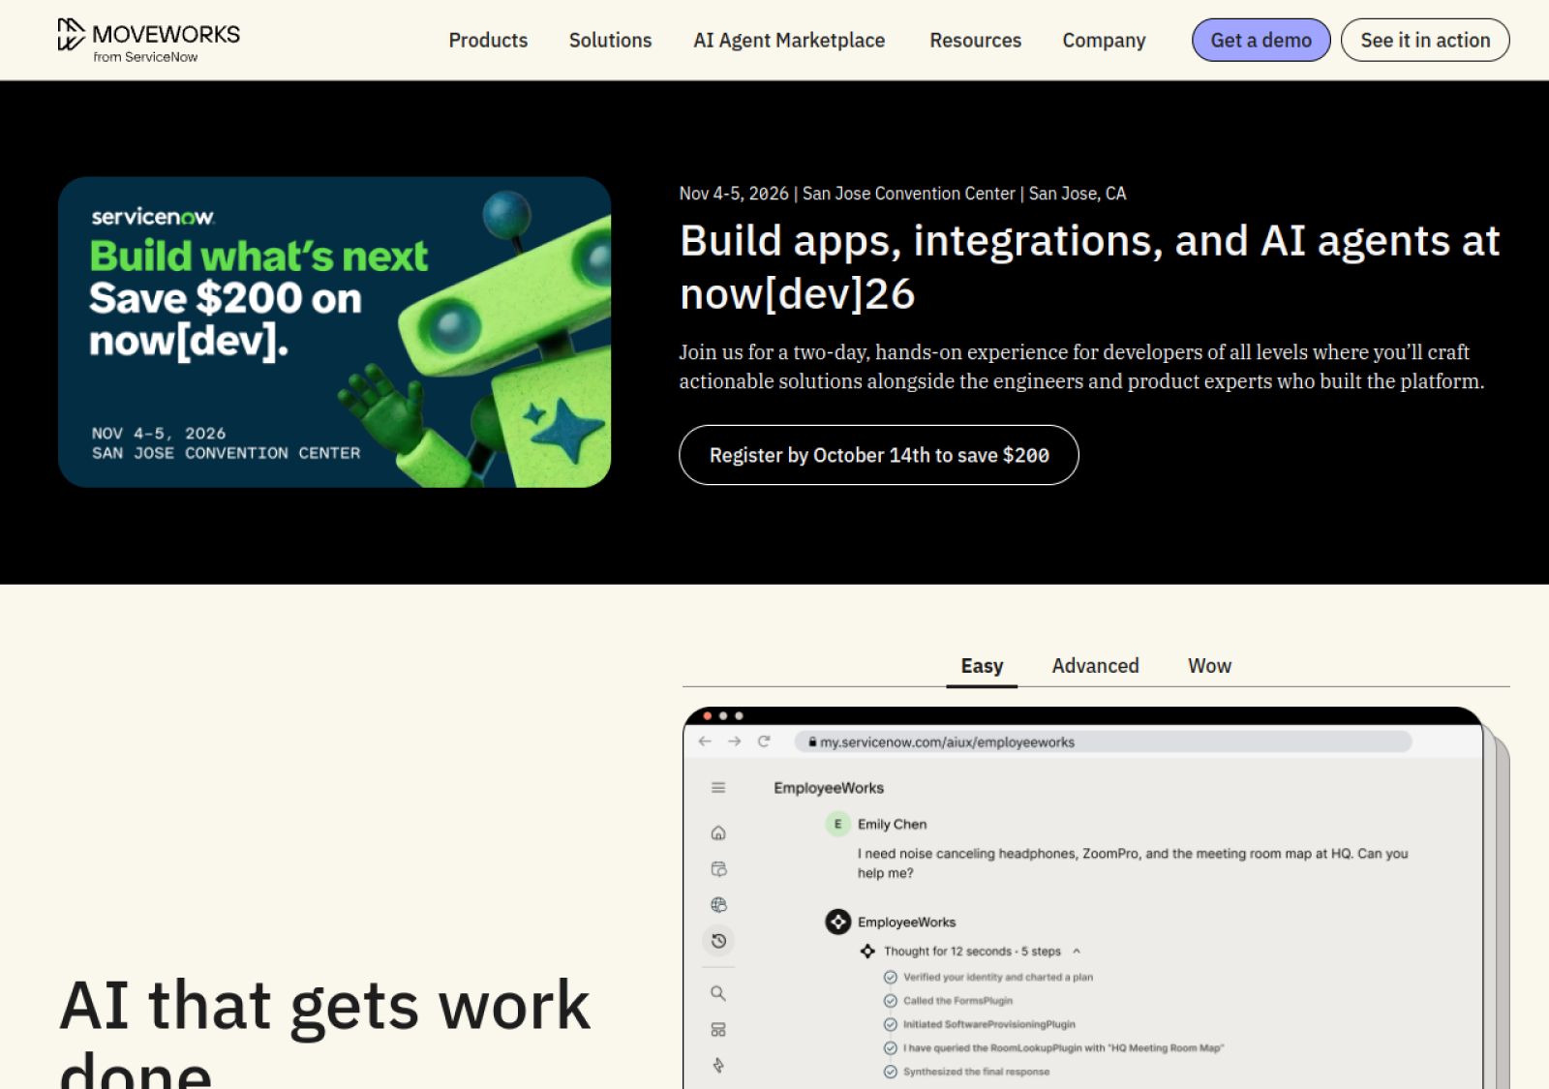The height and width of the screenshot is (1089, 1549).
Task: Click the back arrow in the mock browser
Action: [705, 741]
